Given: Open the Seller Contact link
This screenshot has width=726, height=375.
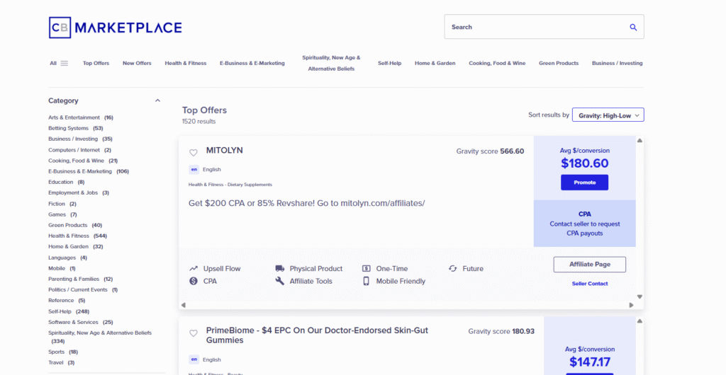Looking at the screenshot, I should [x=589, y=284].
